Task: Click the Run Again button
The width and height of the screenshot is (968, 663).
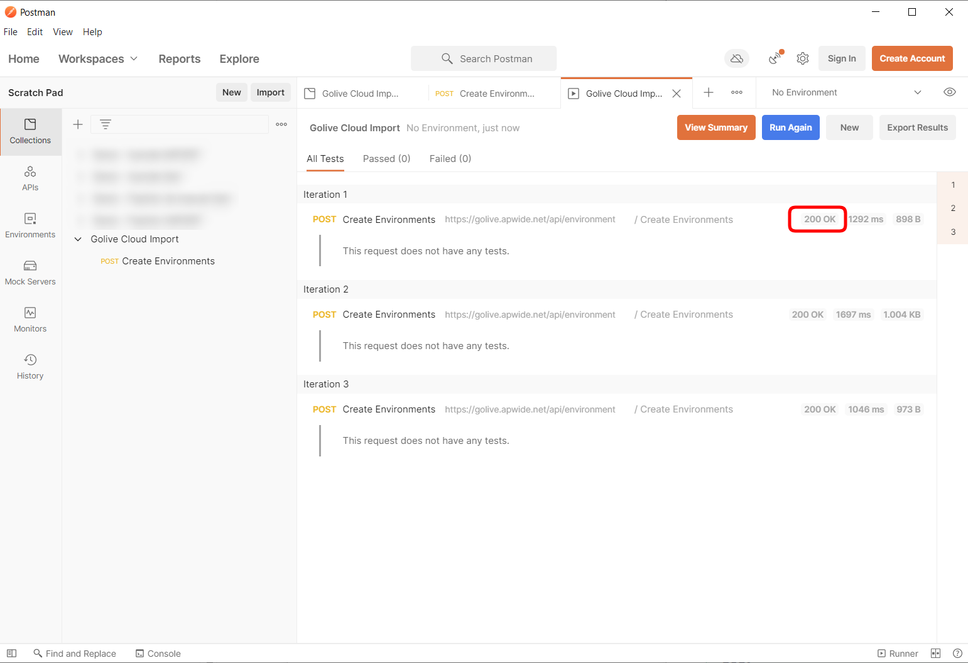Action: [790, 127]
